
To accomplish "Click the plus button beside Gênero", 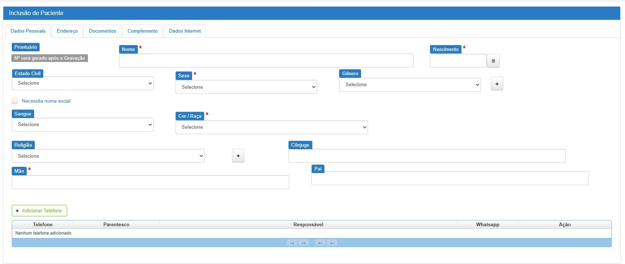I will (x=497, y=84).
